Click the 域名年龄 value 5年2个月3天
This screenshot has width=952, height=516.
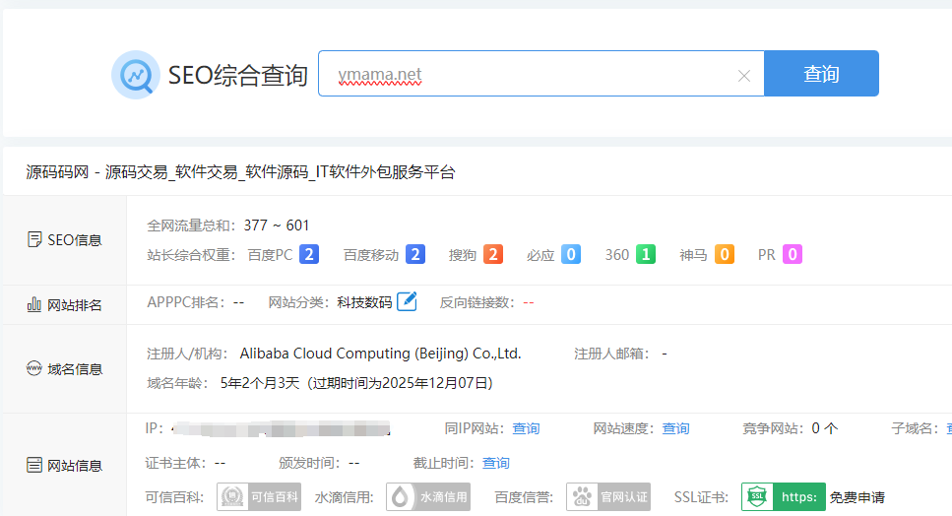tap(260, 383)
